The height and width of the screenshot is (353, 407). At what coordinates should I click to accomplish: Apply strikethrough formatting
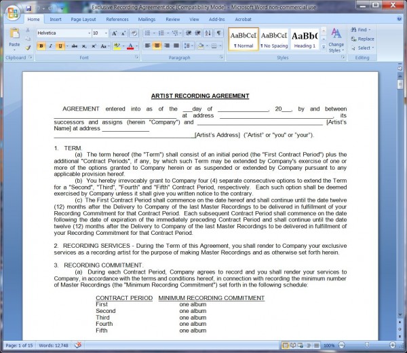click(x=75, y=46)
